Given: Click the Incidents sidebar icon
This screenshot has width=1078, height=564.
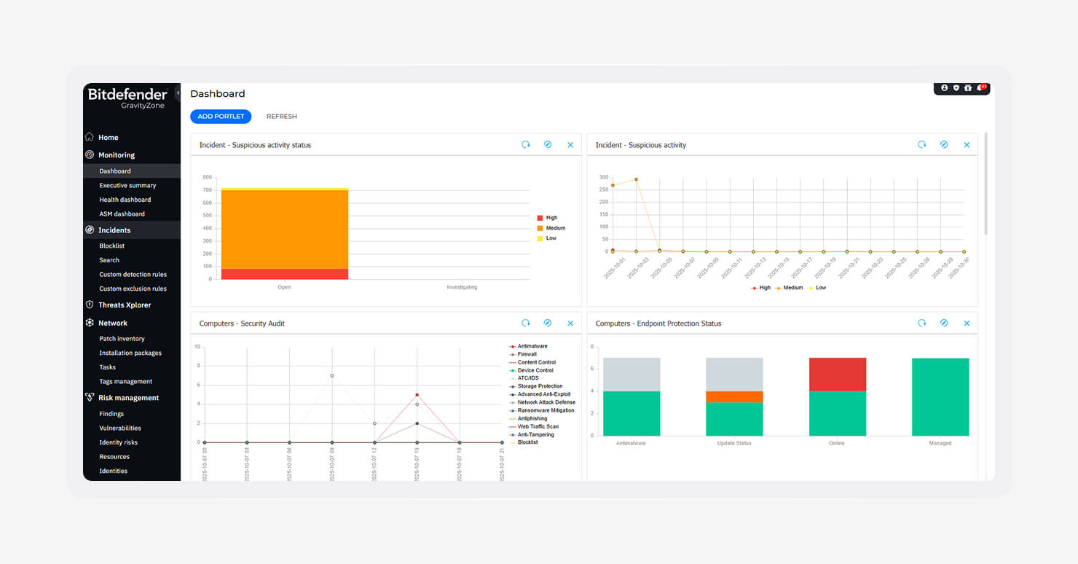Looking at the screenshot, I should point(90,230).
